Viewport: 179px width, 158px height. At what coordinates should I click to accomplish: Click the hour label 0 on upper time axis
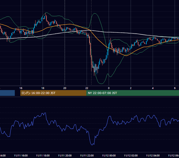[x=109, y=88]
